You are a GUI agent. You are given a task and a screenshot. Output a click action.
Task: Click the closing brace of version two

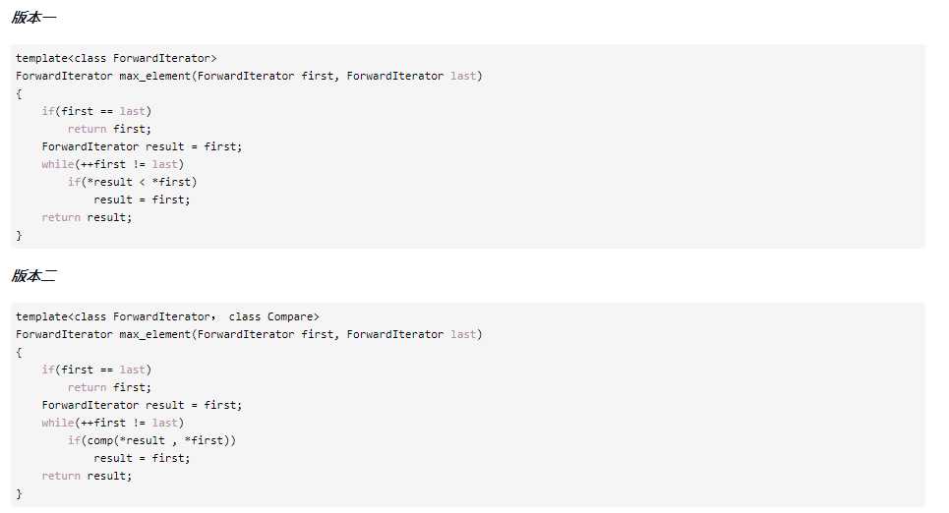(x=19, y=493)
